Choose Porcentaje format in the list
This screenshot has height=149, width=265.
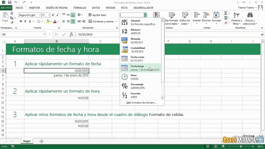pyautogui.click(x=140, y=86)
